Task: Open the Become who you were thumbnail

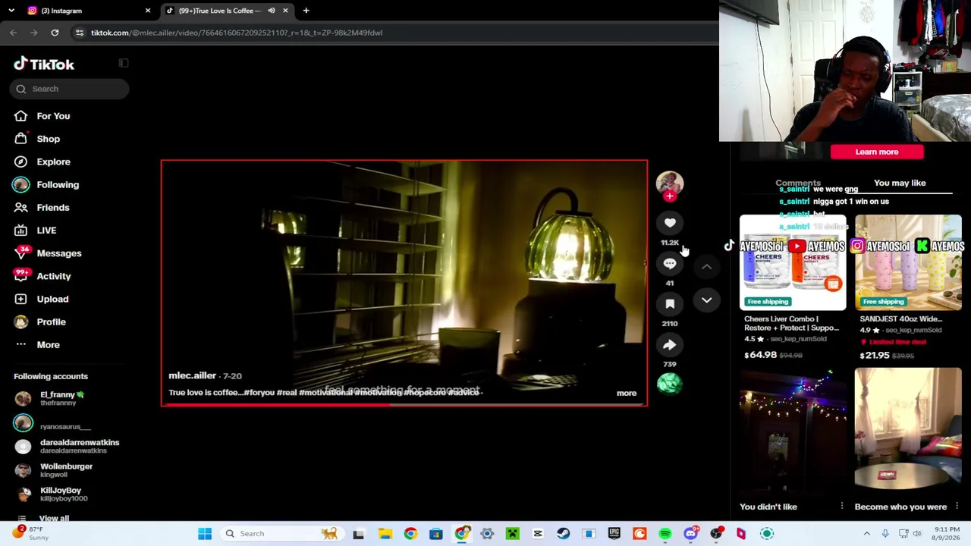Action: tap(908, 430)
